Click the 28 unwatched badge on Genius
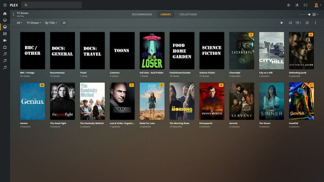The width and height of the screenshot is (324, 182). [42, 85]
